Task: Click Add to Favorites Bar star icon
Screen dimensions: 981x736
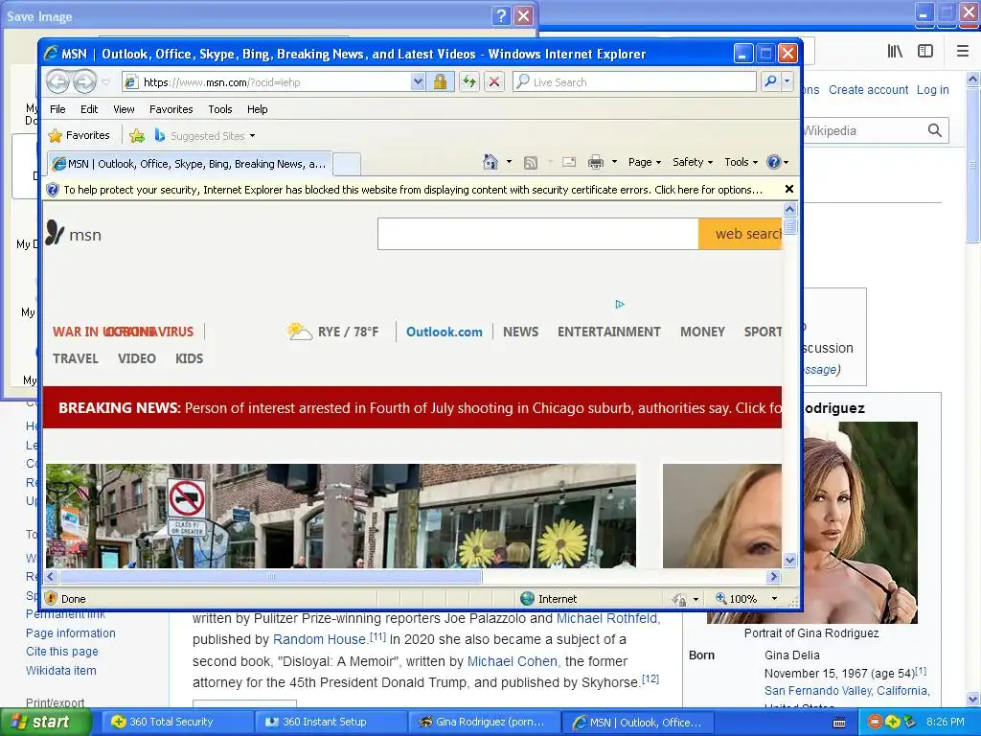Action: click(x=136, y=135)
